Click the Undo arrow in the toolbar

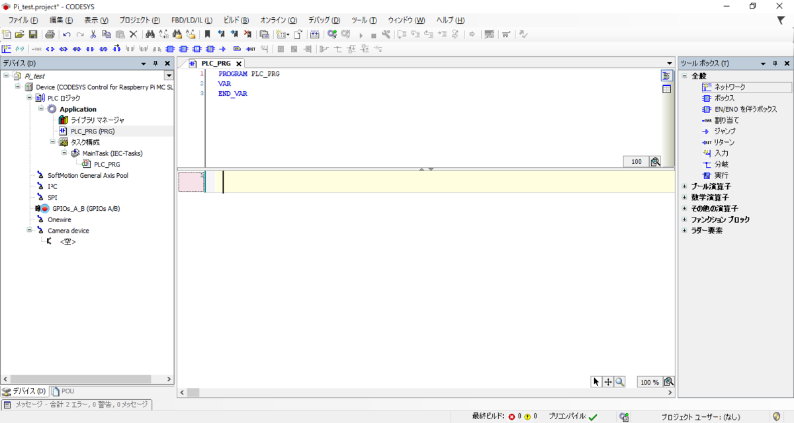pos(67,34)
